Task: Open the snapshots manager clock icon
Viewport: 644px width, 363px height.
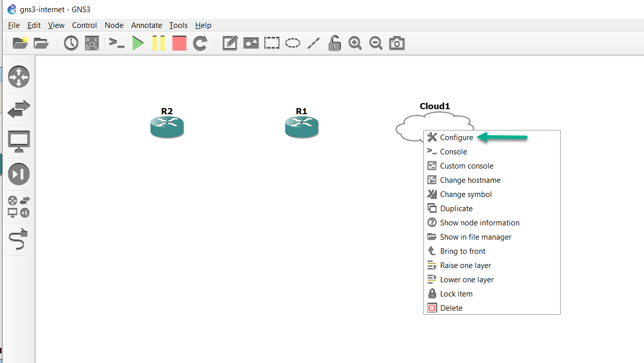Action: (x=71, y=43)
